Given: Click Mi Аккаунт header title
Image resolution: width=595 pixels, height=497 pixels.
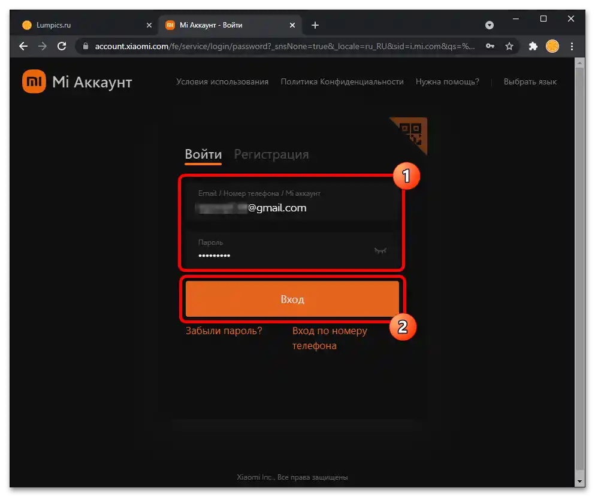Looking at the screenshot, I should pos(92,82).
